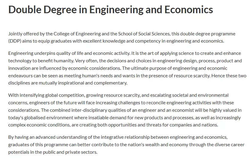Click the phrase 'presence of resource scarcity'
The image size is (250, 160).
click(179, 76)
